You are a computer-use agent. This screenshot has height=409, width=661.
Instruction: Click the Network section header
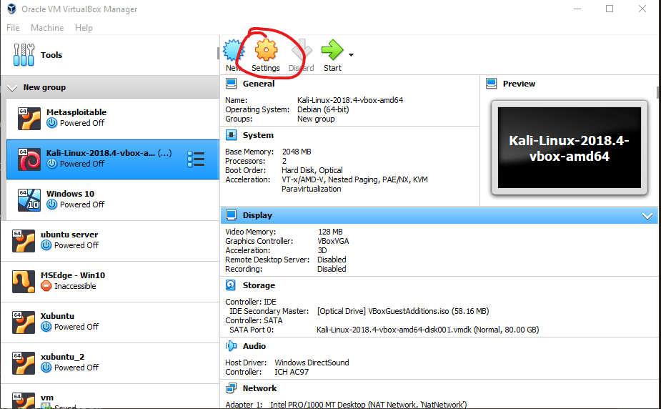(259, 388)
